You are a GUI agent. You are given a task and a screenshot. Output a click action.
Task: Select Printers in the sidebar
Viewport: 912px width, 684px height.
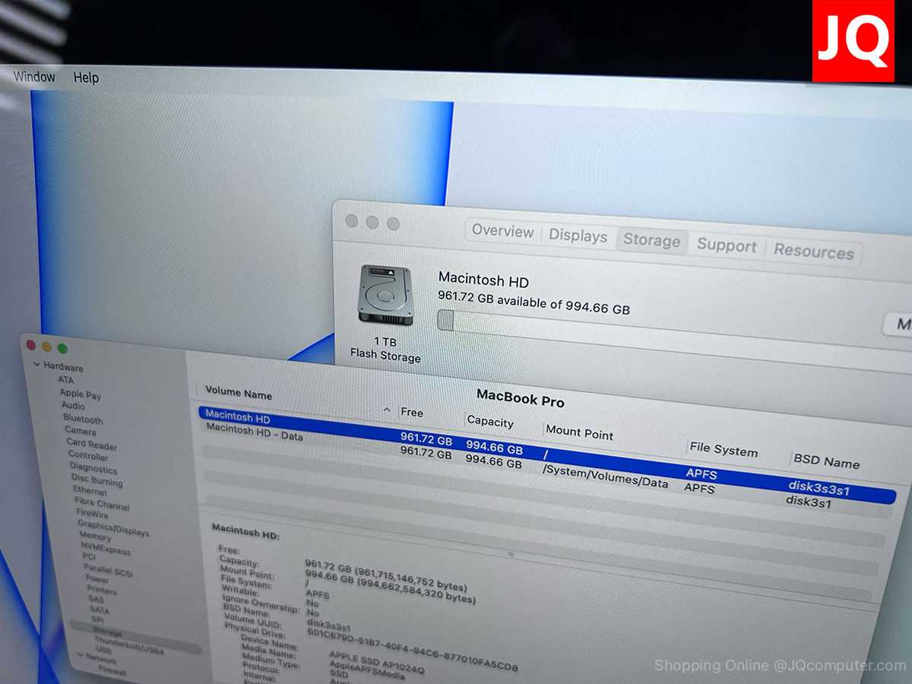[x=102, y=591]
